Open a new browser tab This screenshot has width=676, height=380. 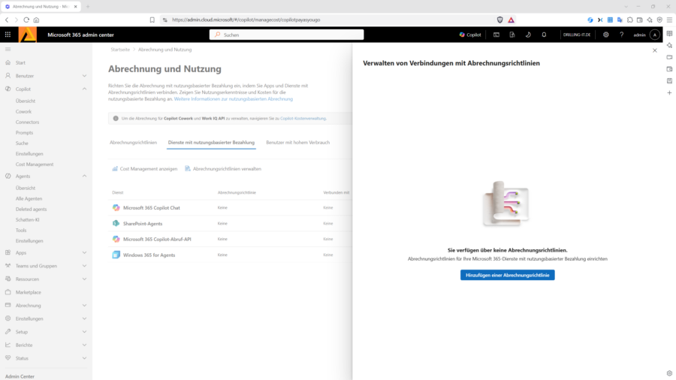(x=88, y=7)
